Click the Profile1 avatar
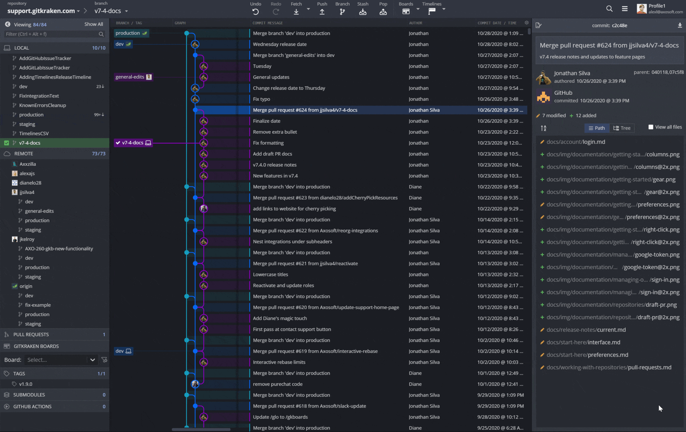 coord(641,9)
